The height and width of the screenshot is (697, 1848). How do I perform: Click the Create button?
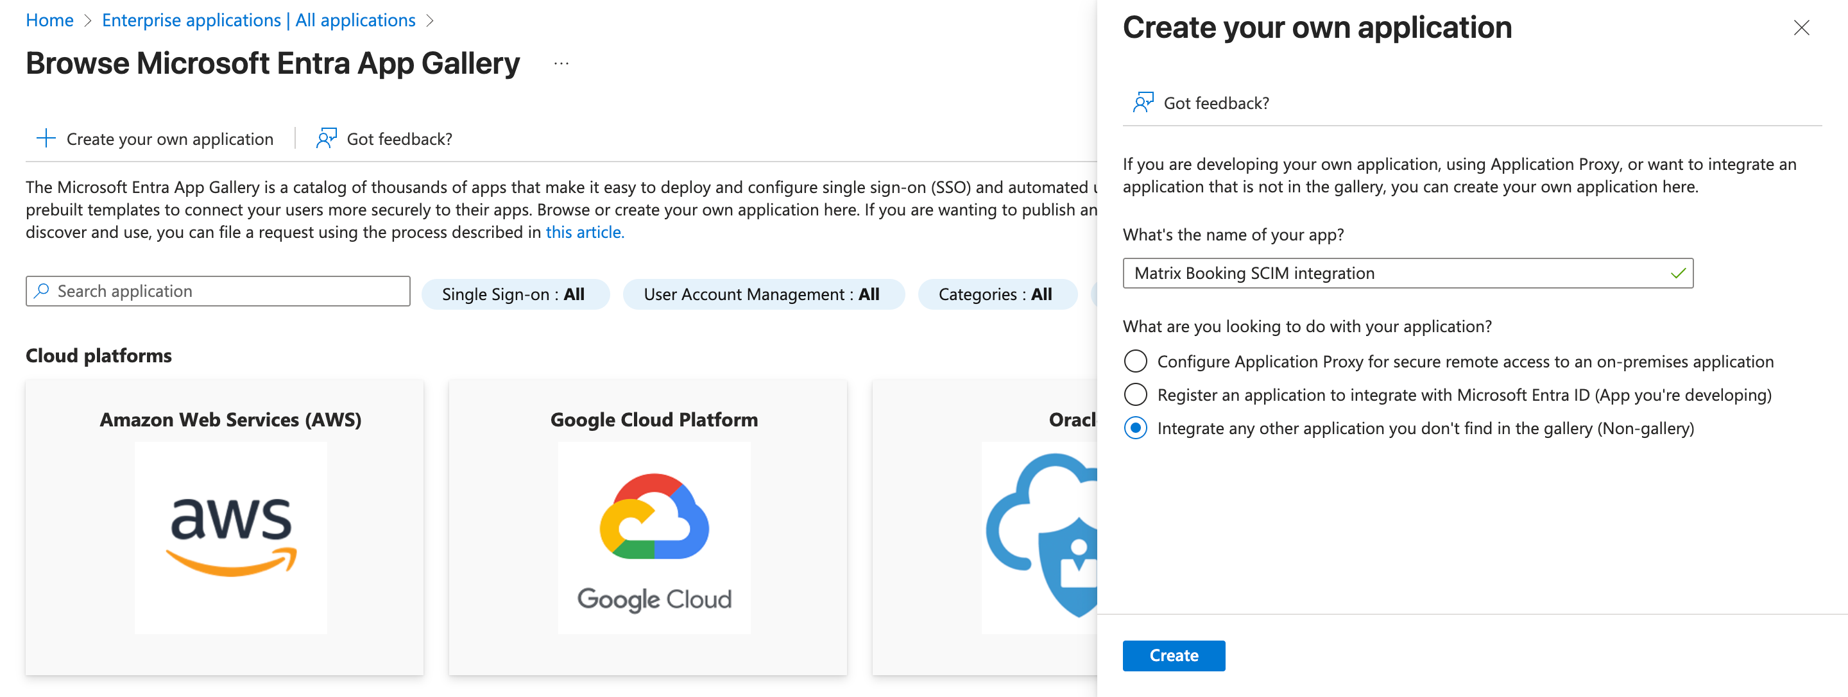(1174, 655)
